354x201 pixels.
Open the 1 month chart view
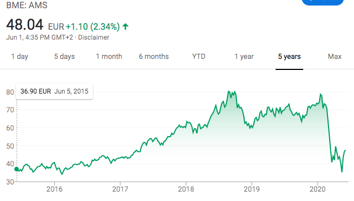(109, 57)
